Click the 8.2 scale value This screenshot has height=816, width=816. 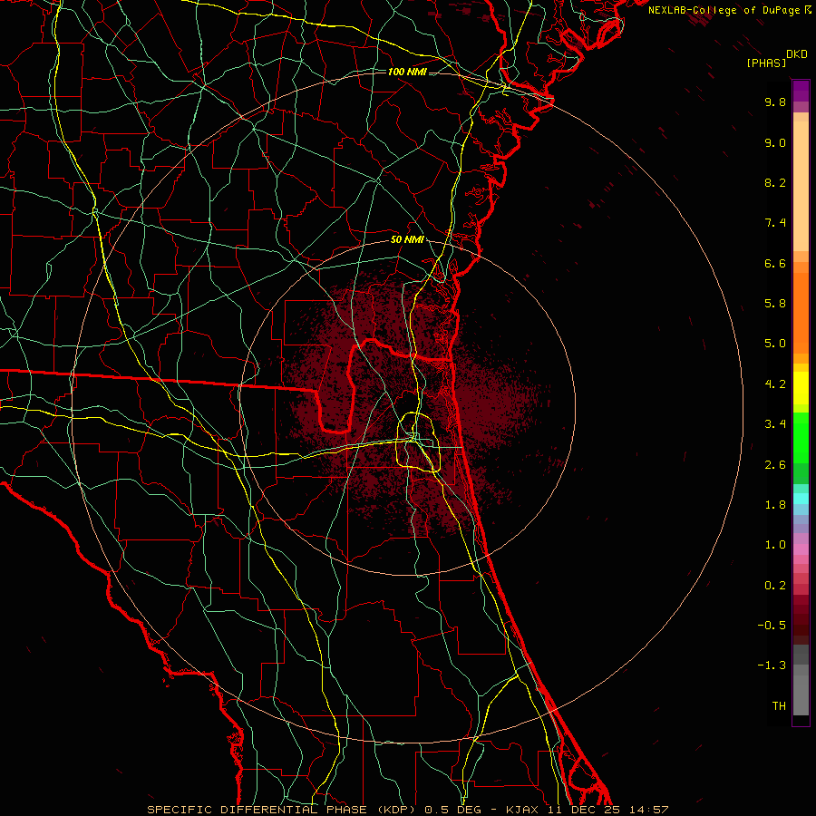[775, 182]
